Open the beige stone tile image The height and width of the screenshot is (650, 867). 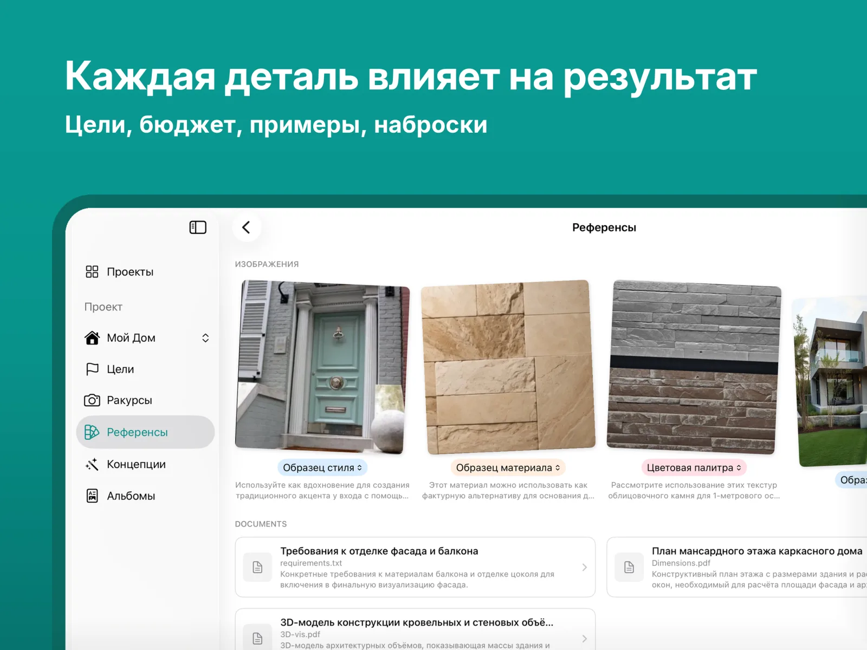point(508,367)
